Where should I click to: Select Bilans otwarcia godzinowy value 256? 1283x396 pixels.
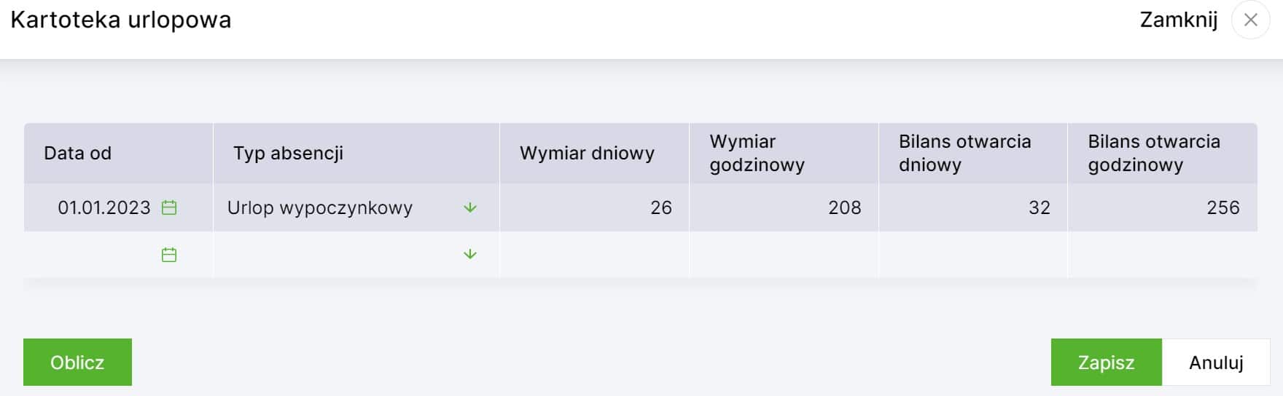click(x=1223, y=207)
